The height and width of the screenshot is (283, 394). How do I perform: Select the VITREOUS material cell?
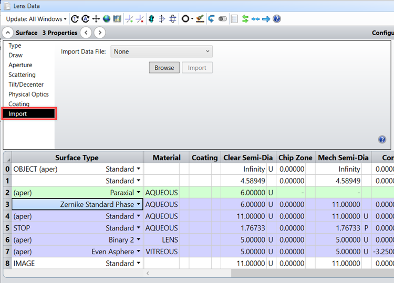162,251
